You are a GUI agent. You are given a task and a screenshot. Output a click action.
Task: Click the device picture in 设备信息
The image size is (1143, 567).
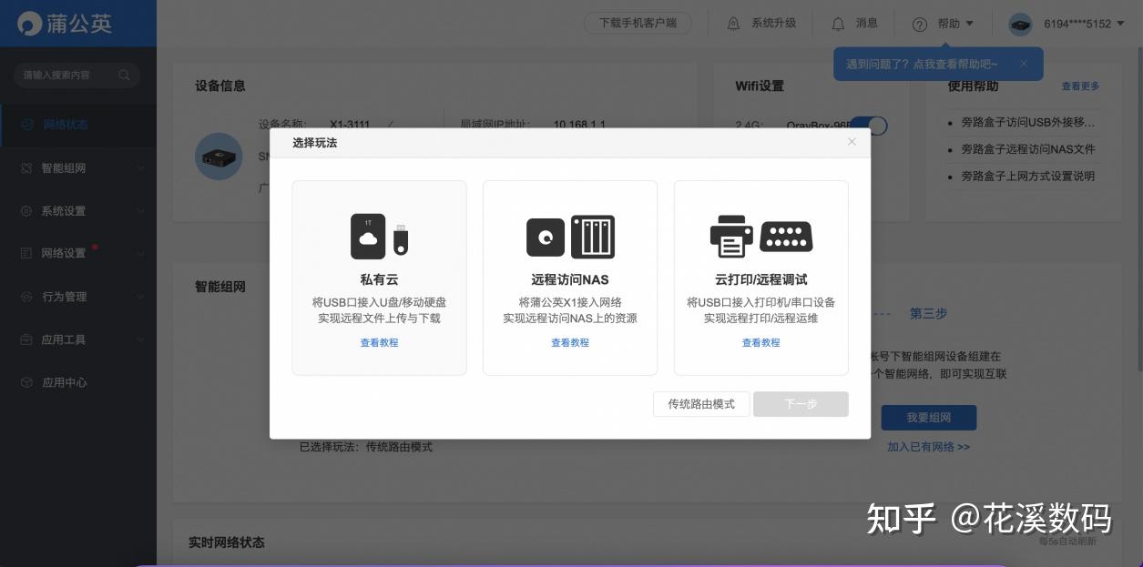219,157
